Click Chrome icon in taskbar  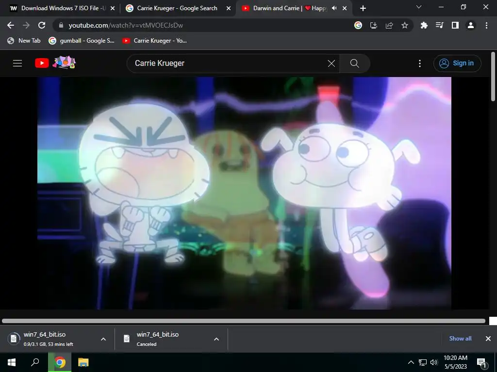point(60,362)
